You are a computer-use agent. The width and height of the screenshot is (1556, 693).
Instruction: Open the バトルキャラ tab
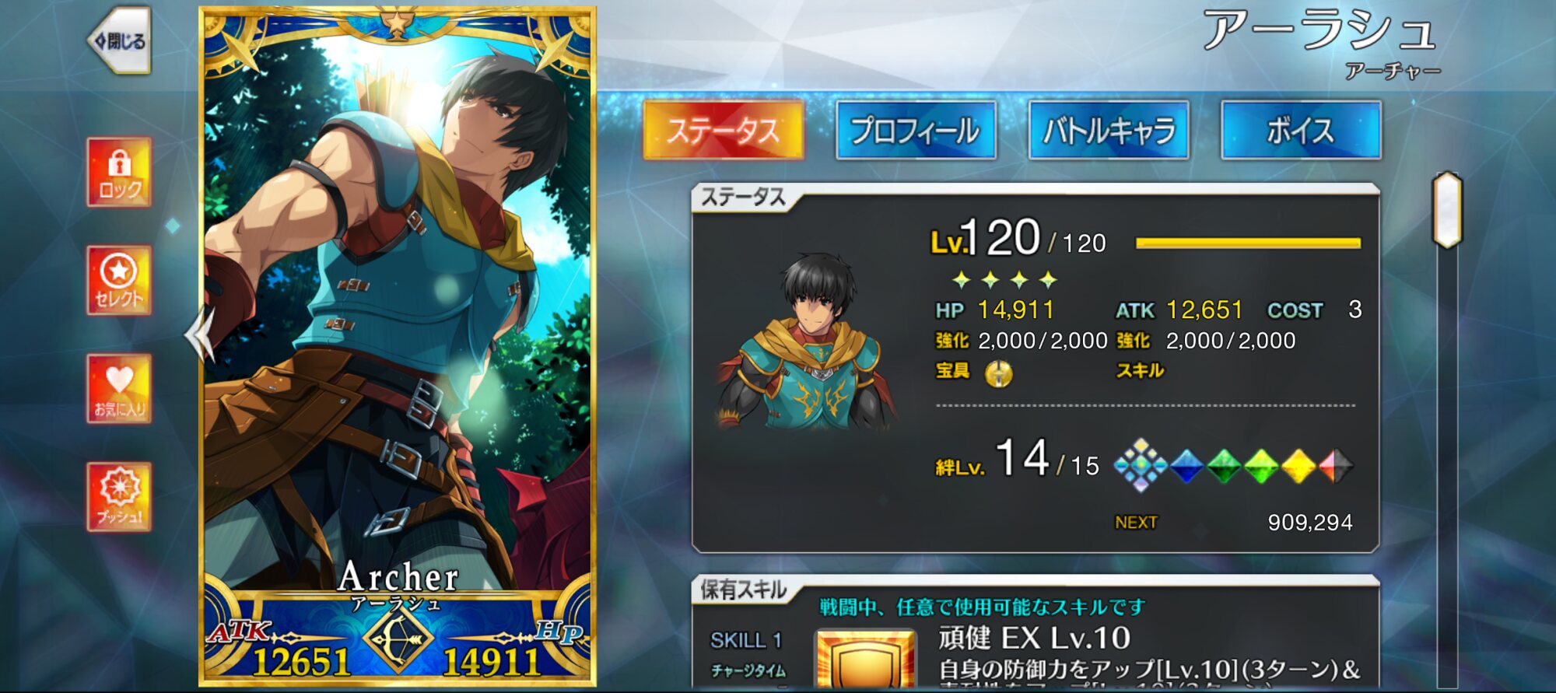pos(1109,130)
